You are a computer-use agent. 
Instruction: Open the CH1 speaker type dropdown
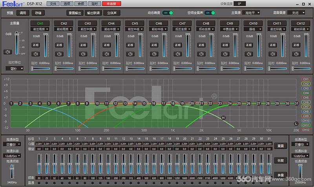click(40, 29)
